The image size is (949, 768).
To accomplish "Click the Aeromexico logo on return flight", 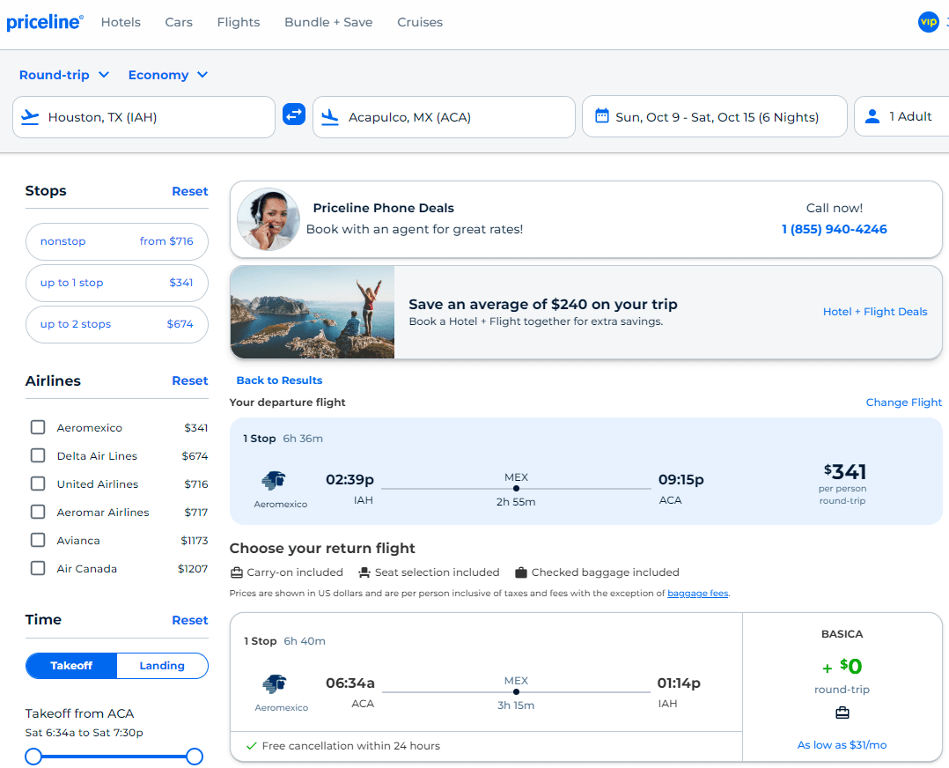I will tap(274, 683).
